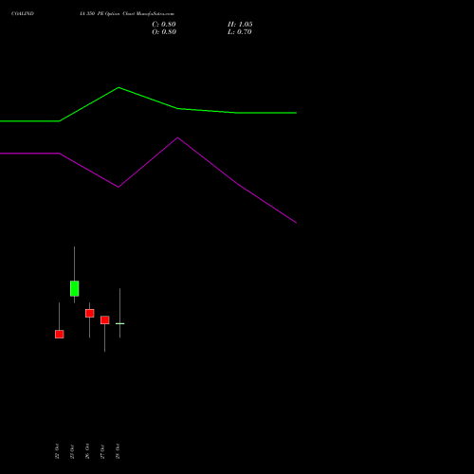Image resolution: width=474 pixels, height=474 pixels.
Task: Select the high value H: 1.05
Action: click(x=240, y=25)
